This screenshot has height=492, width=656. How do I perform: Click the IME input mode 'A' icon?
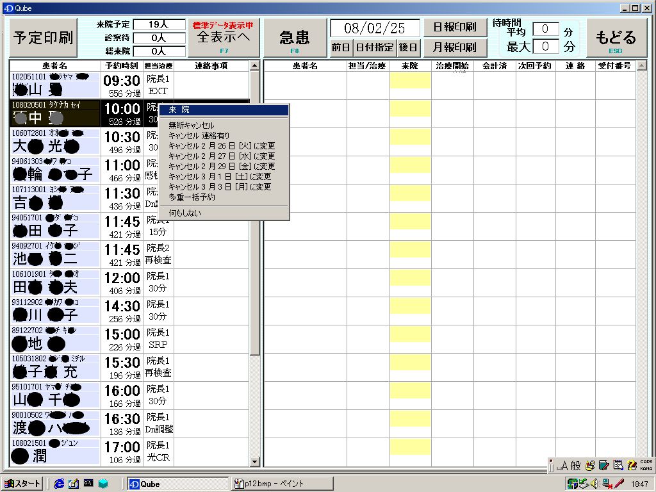coord(564,466)
